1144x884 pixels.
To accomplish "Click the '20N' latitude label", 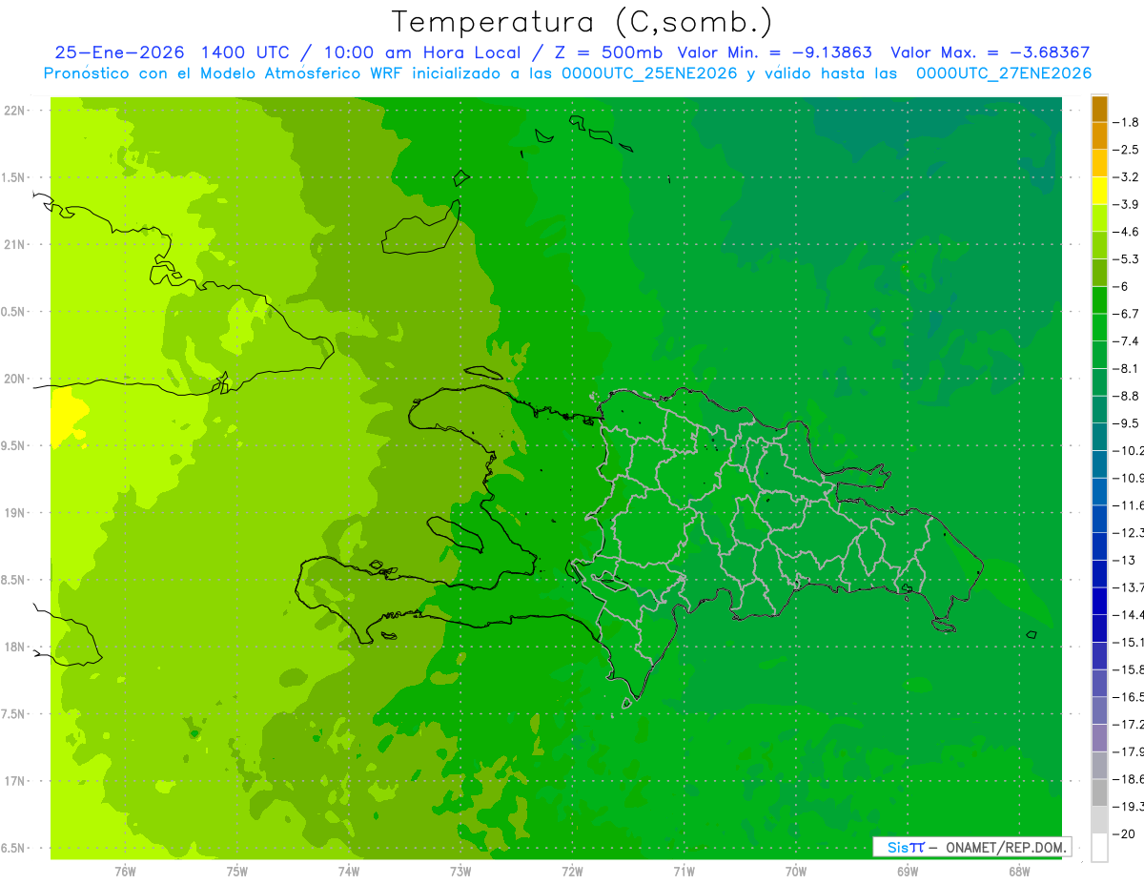I will (14, 379).
